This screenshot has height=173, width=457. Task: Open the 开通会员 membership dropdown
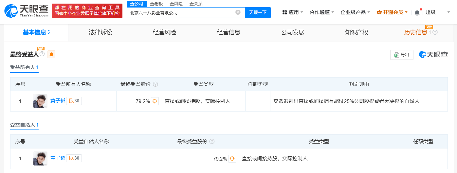click(392, 12)
